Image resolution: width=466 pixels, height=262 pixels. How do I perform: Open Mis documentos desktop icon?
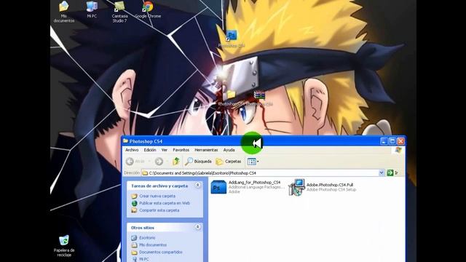[64, 12]
